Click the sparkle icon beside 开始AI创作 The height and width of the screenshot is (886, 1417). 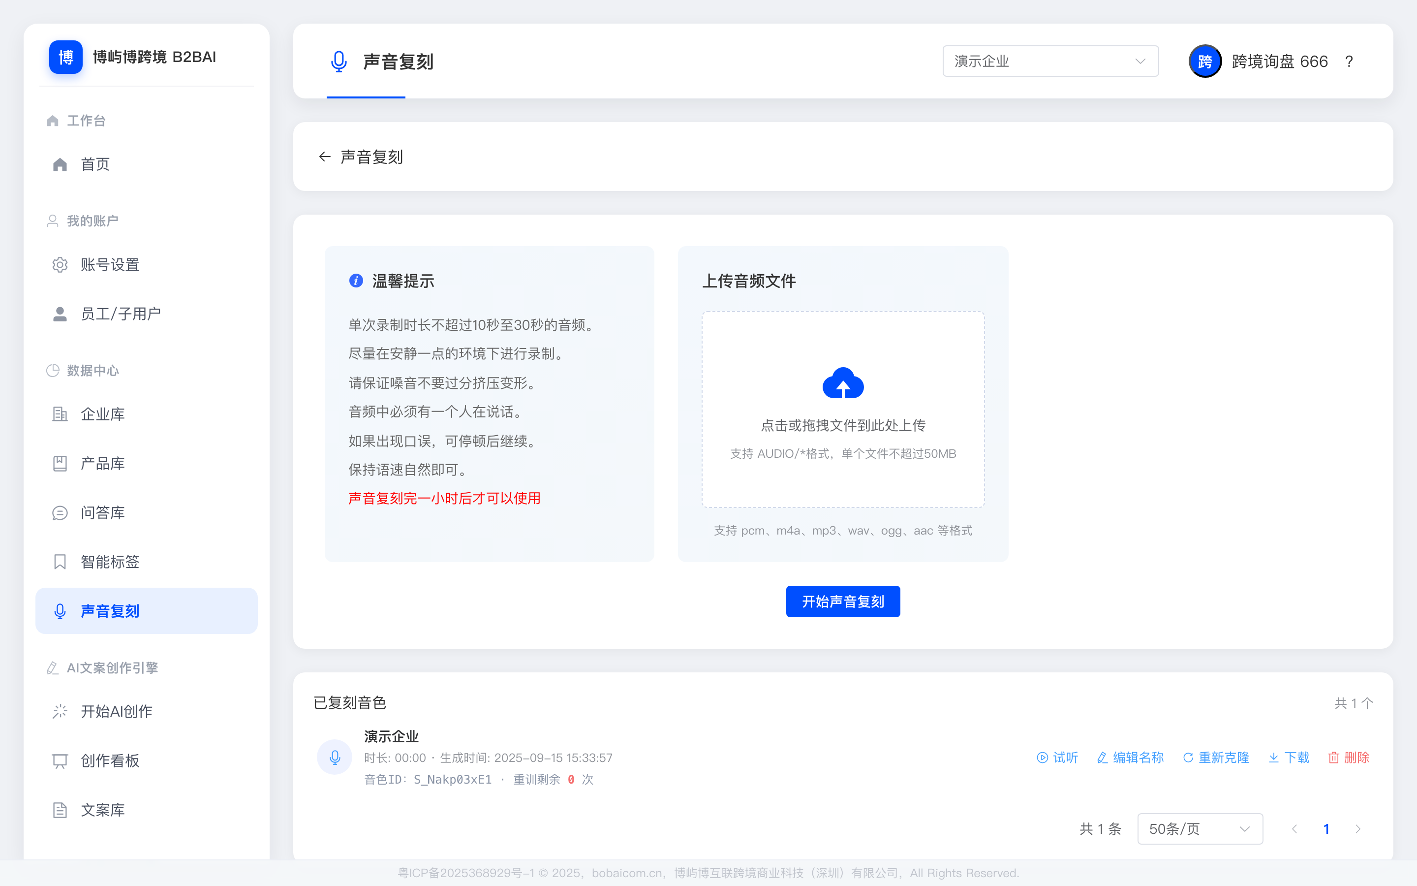coord(60,711)
